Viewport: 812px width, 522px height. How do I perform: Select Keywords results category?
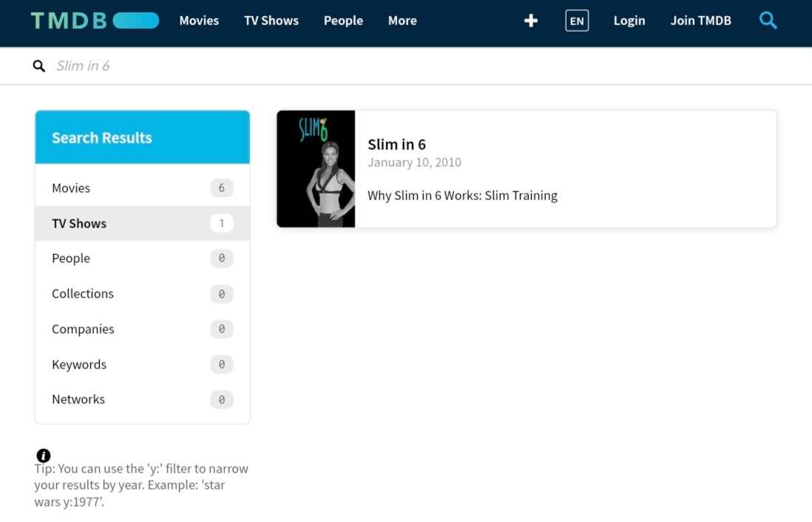click(x=143, y=365)
